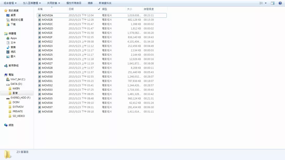Select file name MOV033
285x160 pixels.
(x=47, y=90)
